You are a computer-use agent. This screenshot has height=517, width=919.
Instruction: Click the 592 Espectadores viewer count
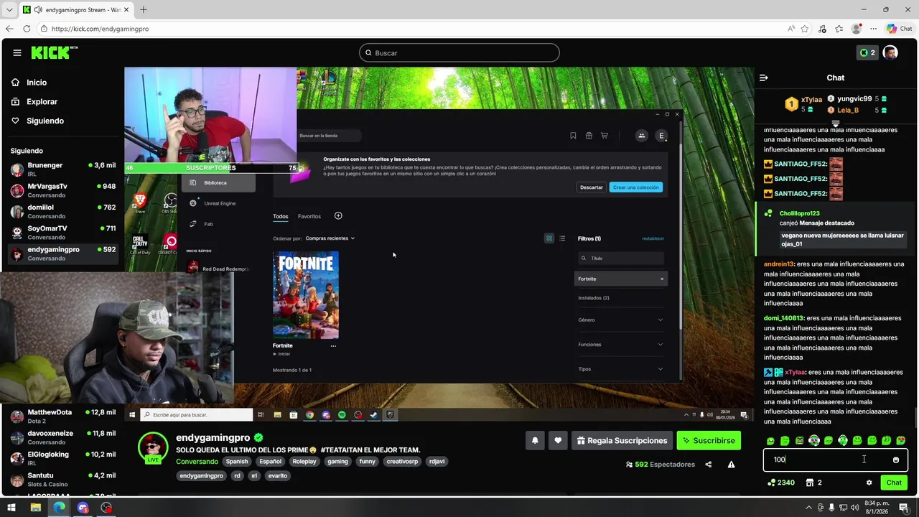pyautogui.click(x=660, y=465)
